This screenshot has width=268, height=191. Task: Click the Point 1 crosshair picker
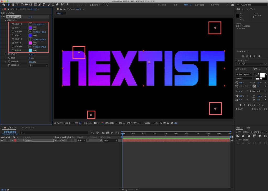[x=30, y=24]
